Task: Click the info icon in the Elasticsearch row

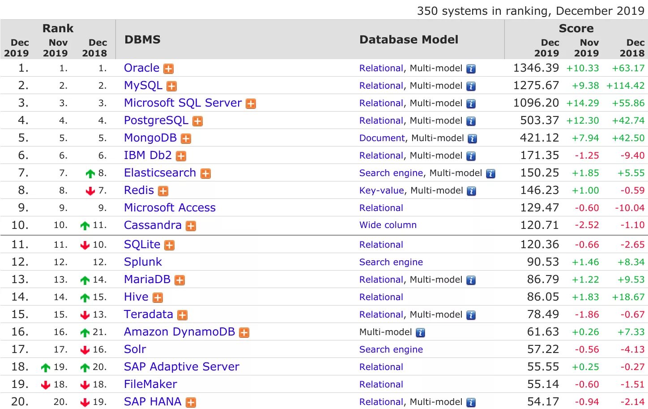Action: [491, 174]
